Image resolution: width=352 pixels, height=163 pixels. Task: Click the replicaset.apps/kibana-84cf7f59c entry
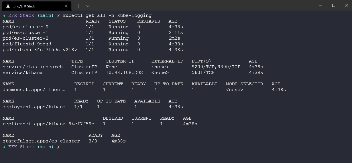point(48,124)
